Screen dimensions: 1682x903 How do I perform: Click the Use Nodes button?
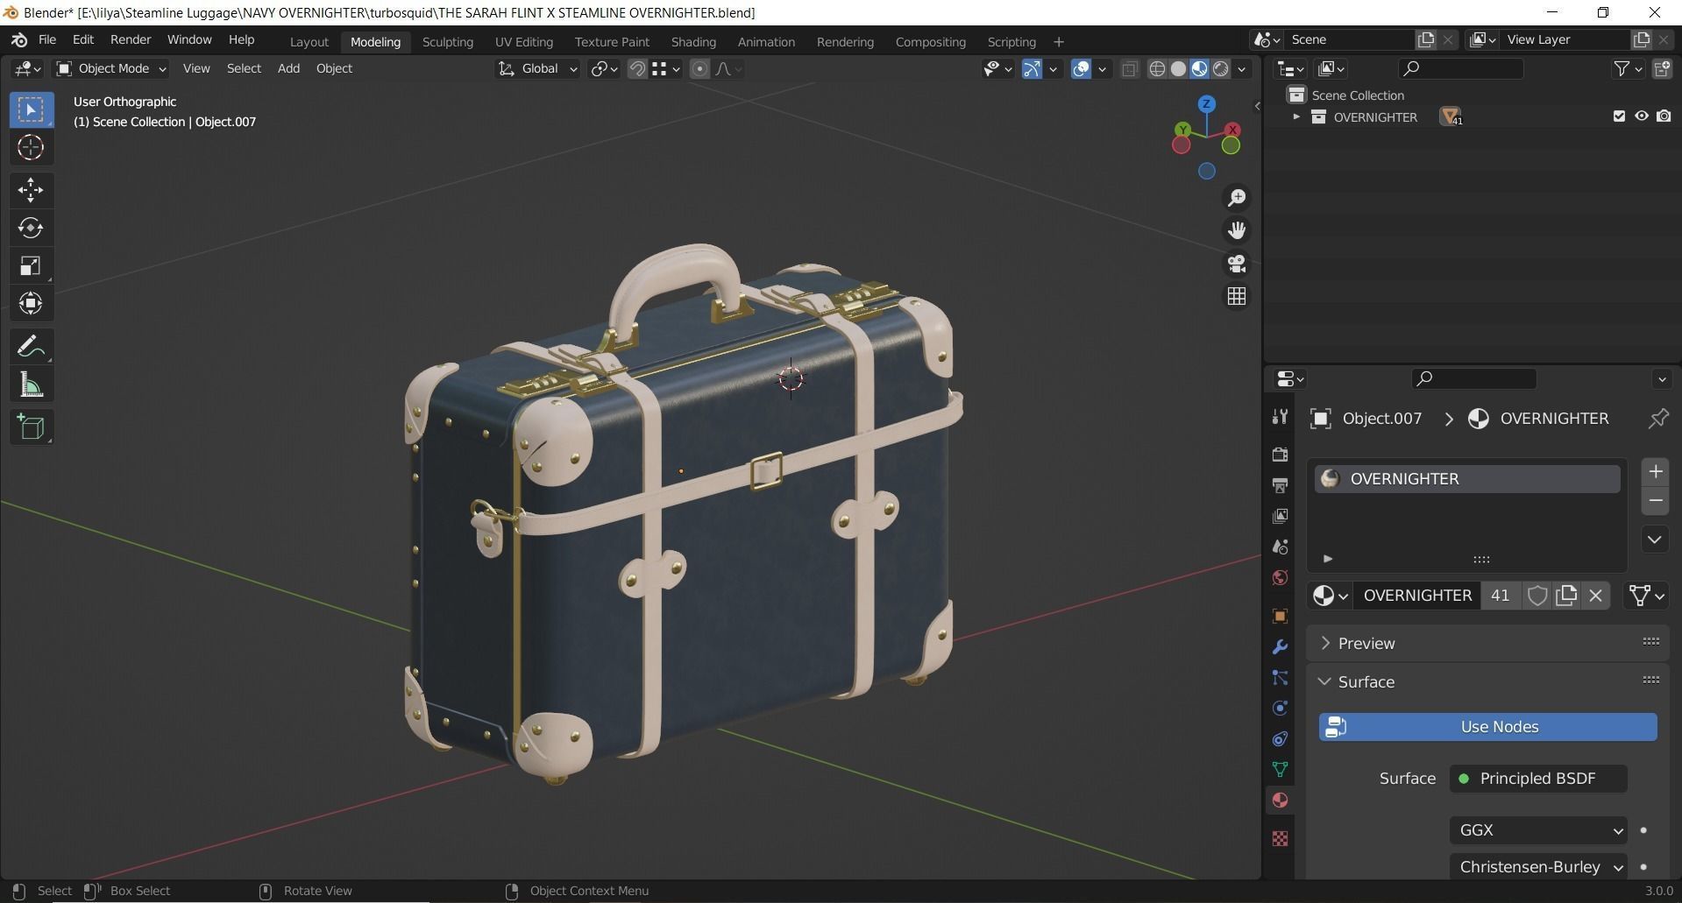(x=1487, y=727)
